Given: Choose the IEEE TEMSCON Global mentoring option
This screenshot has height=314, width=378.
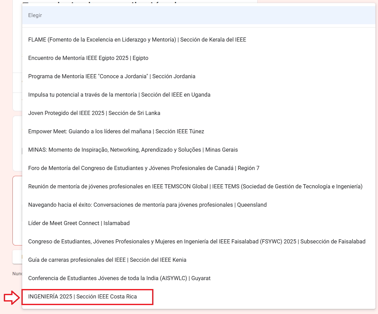Looking at the screenshot, I should 195,187.
